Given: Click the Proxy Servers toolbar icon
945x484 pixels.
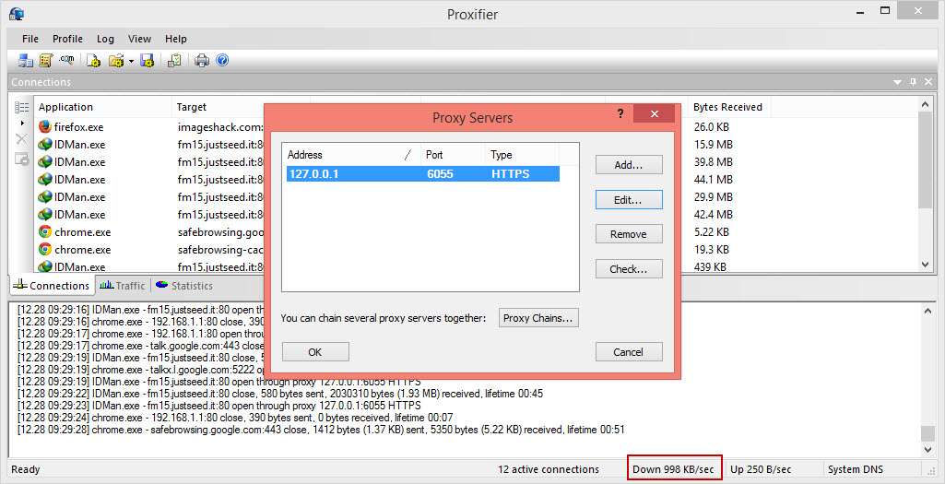Looking at the screenshot, I should pyautogui.click(x=26, y=61).
